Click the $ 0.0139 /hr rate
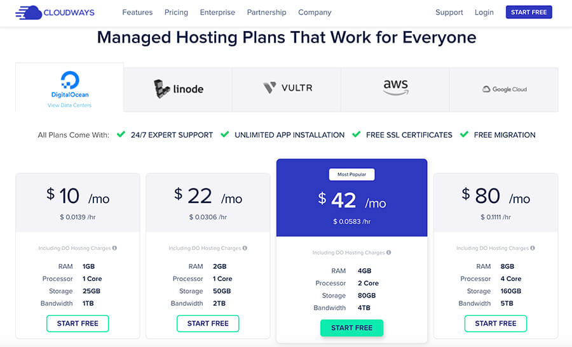 (x=78, y=217)
